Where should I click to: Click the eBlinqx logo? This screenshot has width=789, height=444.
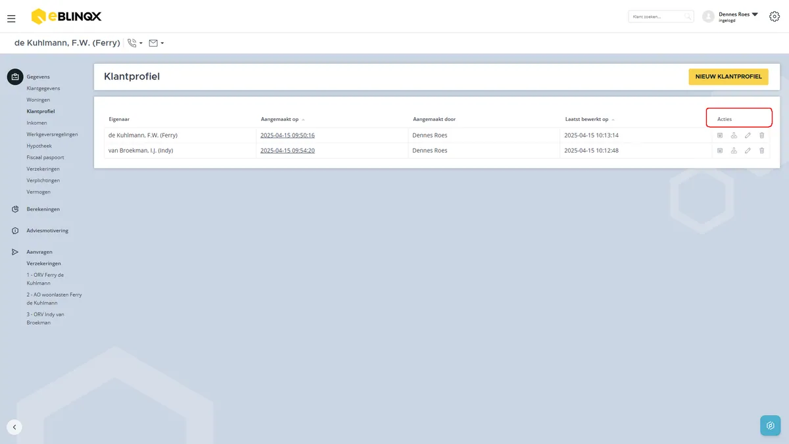pyautogui.click(x=66, y=16)
